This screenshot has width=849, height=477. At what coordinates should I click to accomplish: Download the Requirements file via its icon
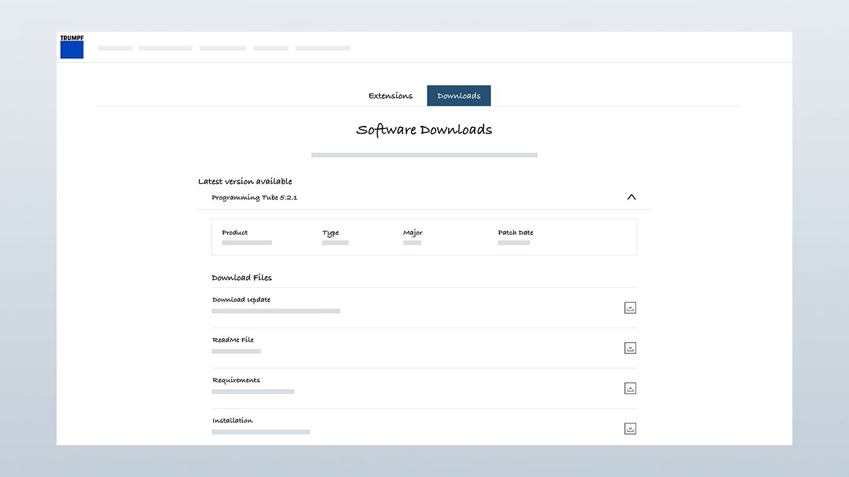click(x=630, y=389)
